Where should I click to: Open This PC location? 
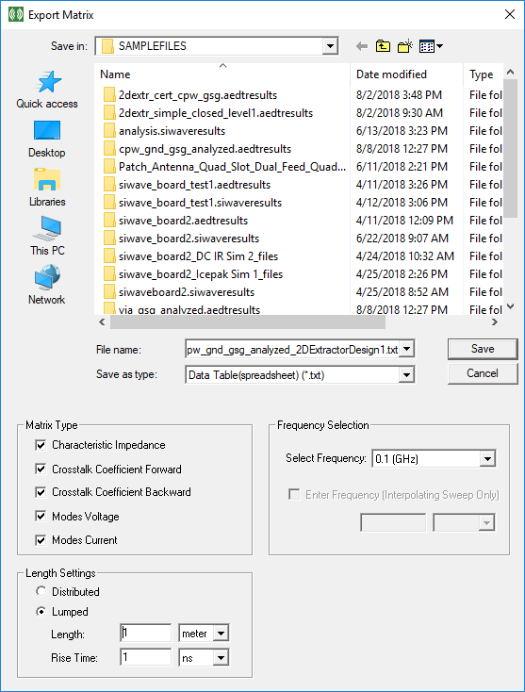click(x=47, y=237)
